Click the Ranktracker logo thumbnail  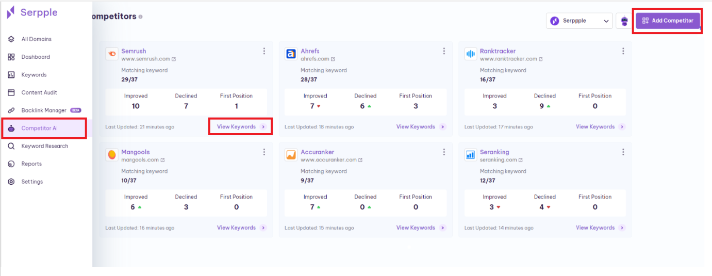coord(471,54)
